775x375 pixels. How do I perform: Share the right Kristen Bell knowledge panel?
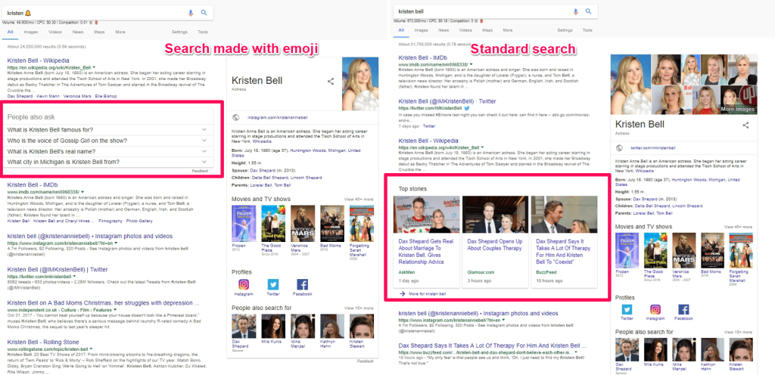coord(745,126)
